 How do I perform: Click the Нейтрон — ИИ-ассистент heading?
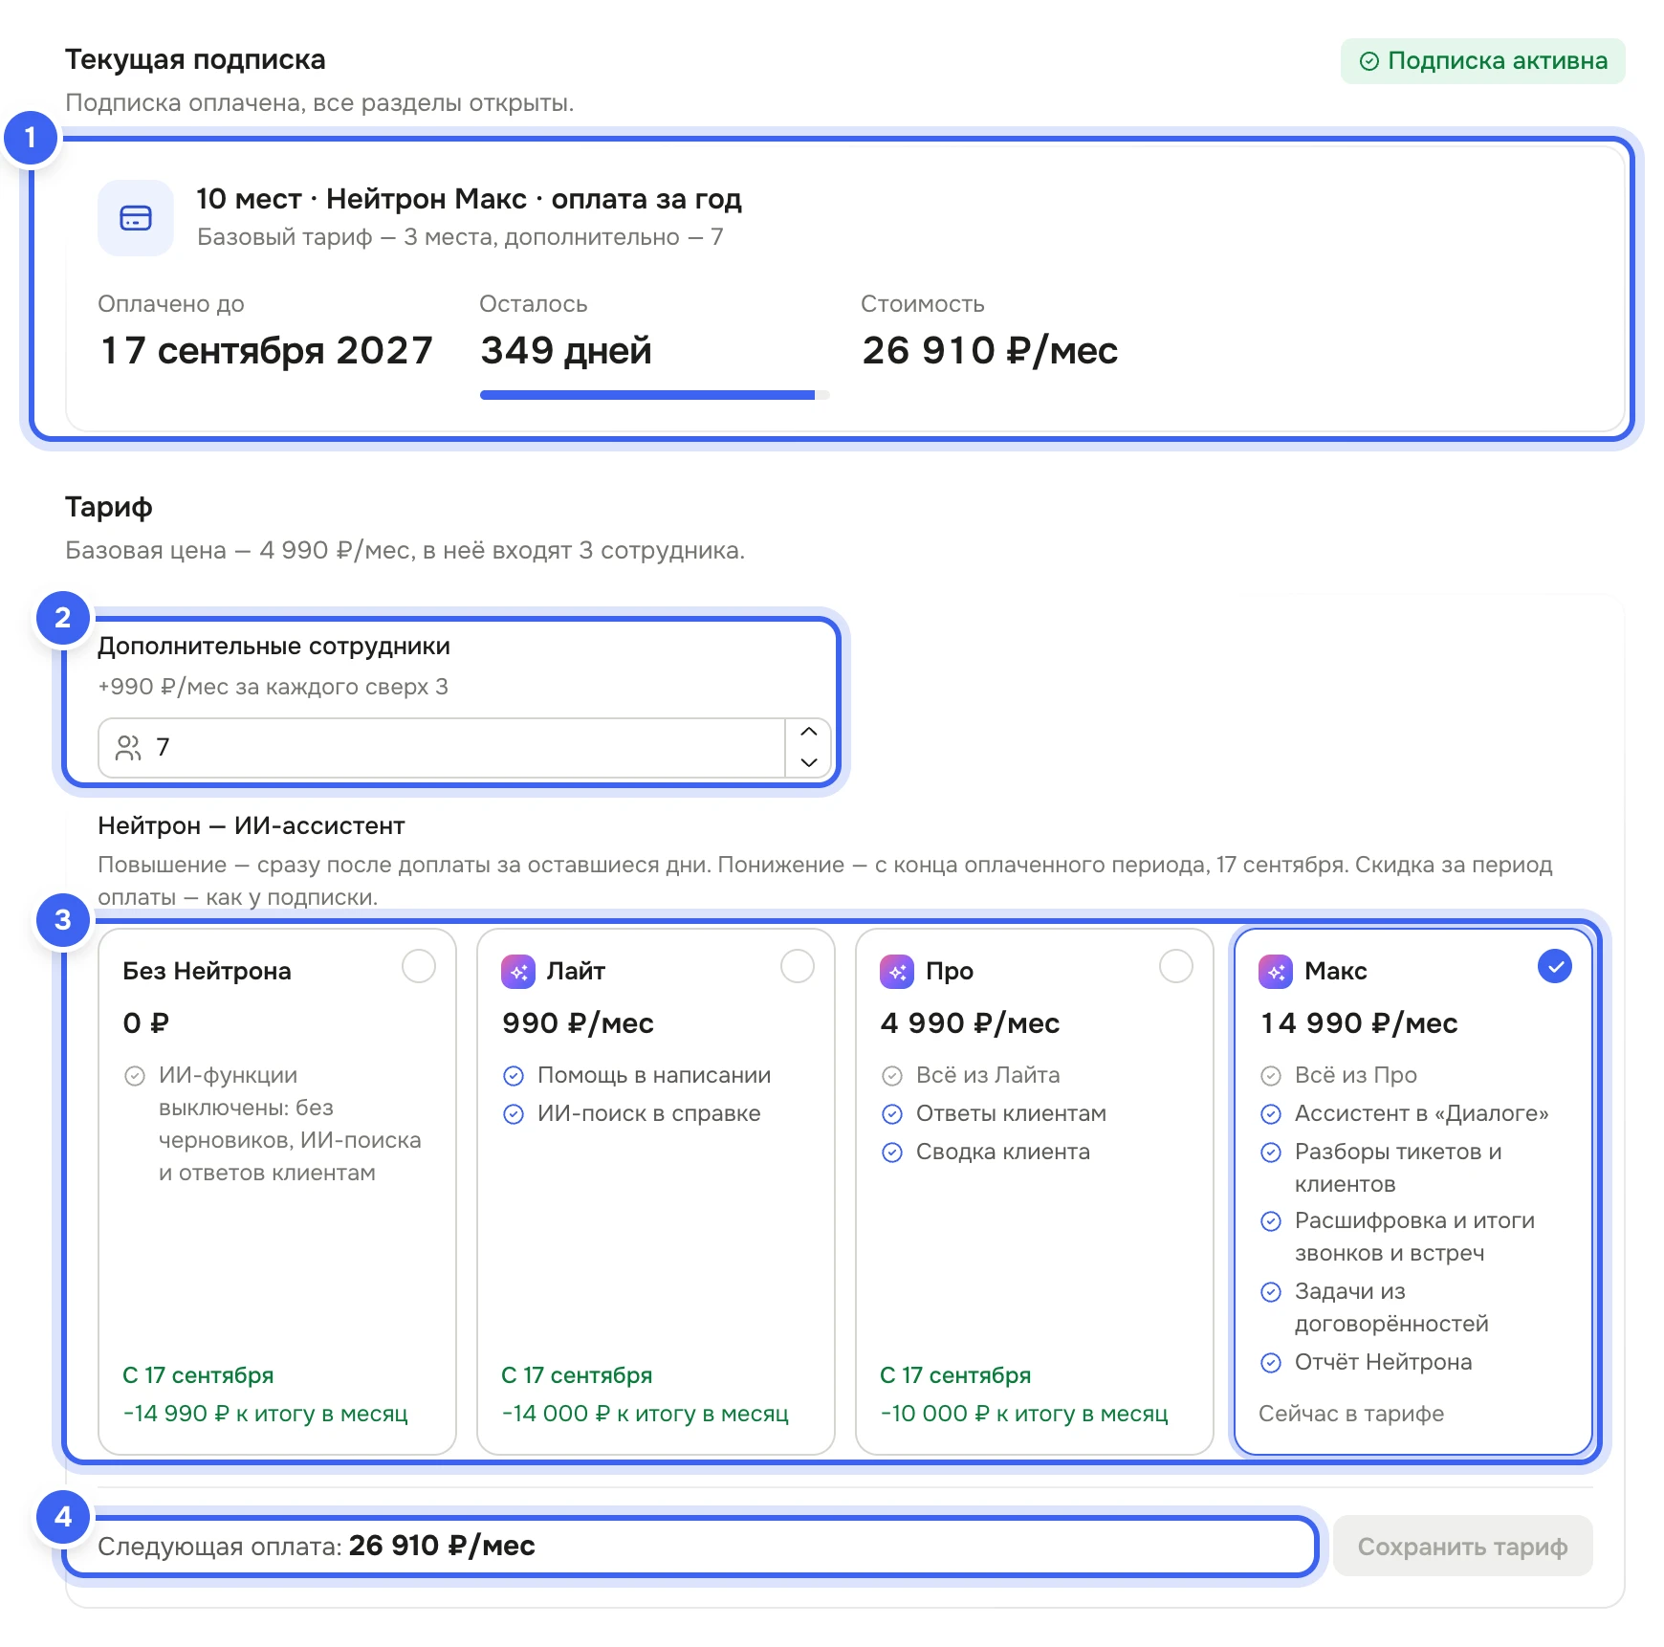[252, 825]
